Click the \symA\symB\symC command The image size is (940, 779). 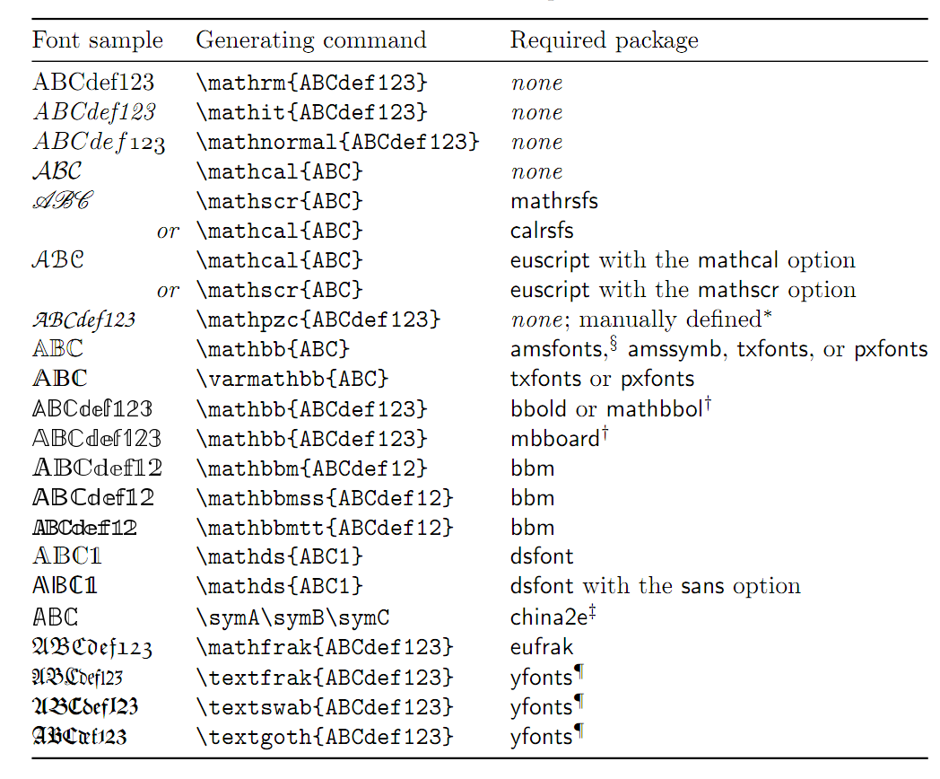pyautogui.click(x=292, y=617)
